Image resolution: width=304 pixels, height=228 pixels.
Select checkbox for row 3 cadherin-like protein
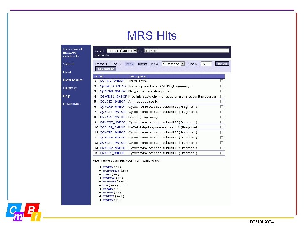click(x=222, y=91)
